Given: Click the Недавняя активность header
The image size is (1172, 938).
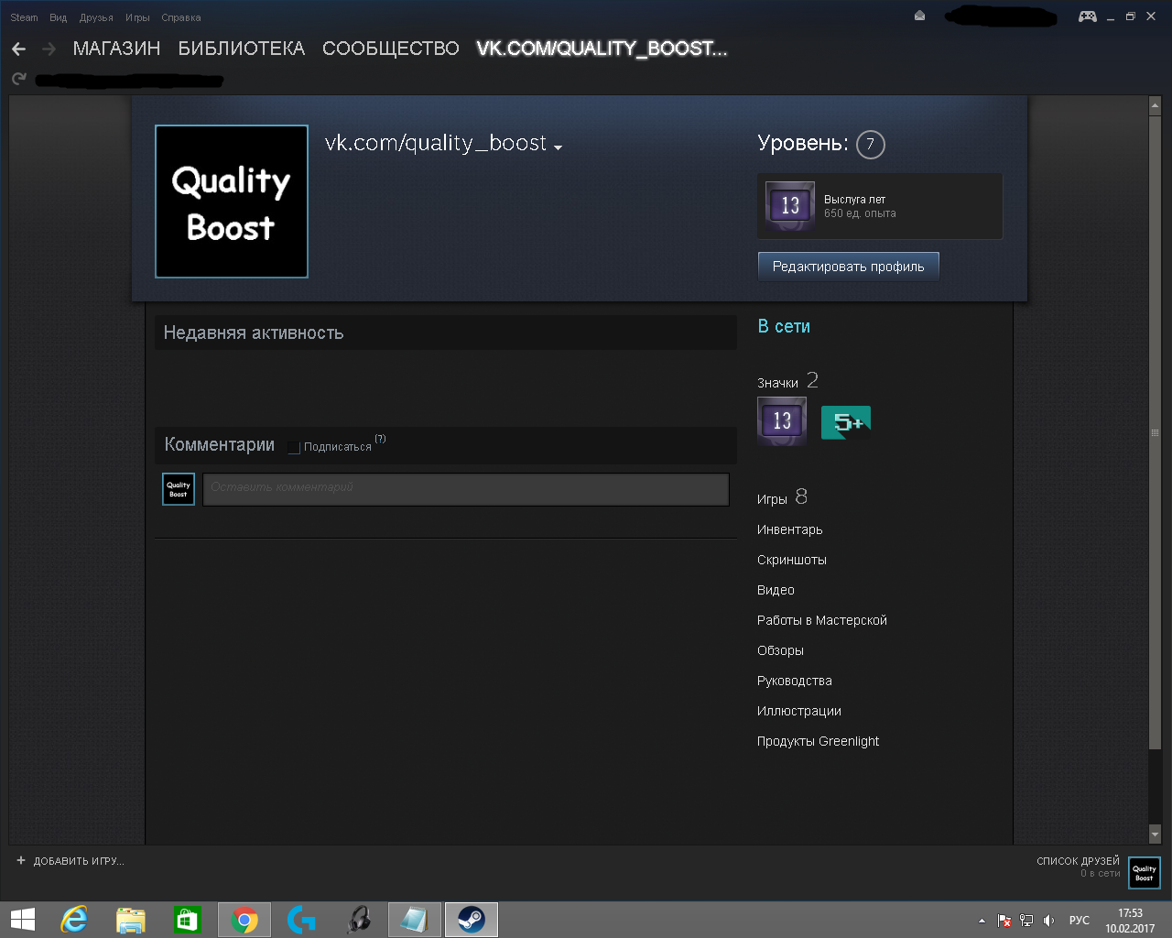Looking at the screenshot, I should pyautogui.click(x=254, y=333).
